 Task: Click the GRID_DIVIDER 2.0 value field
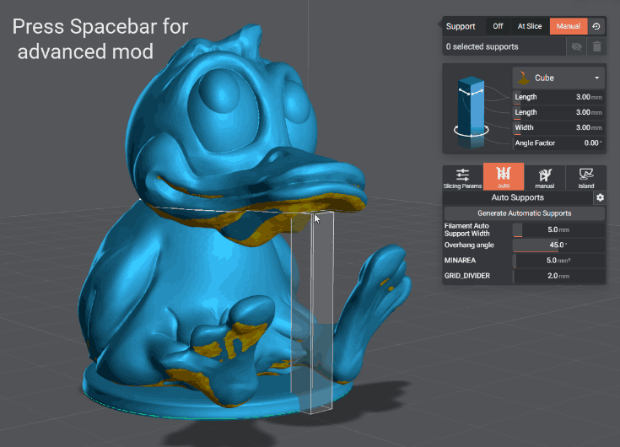tap(558, 276)
